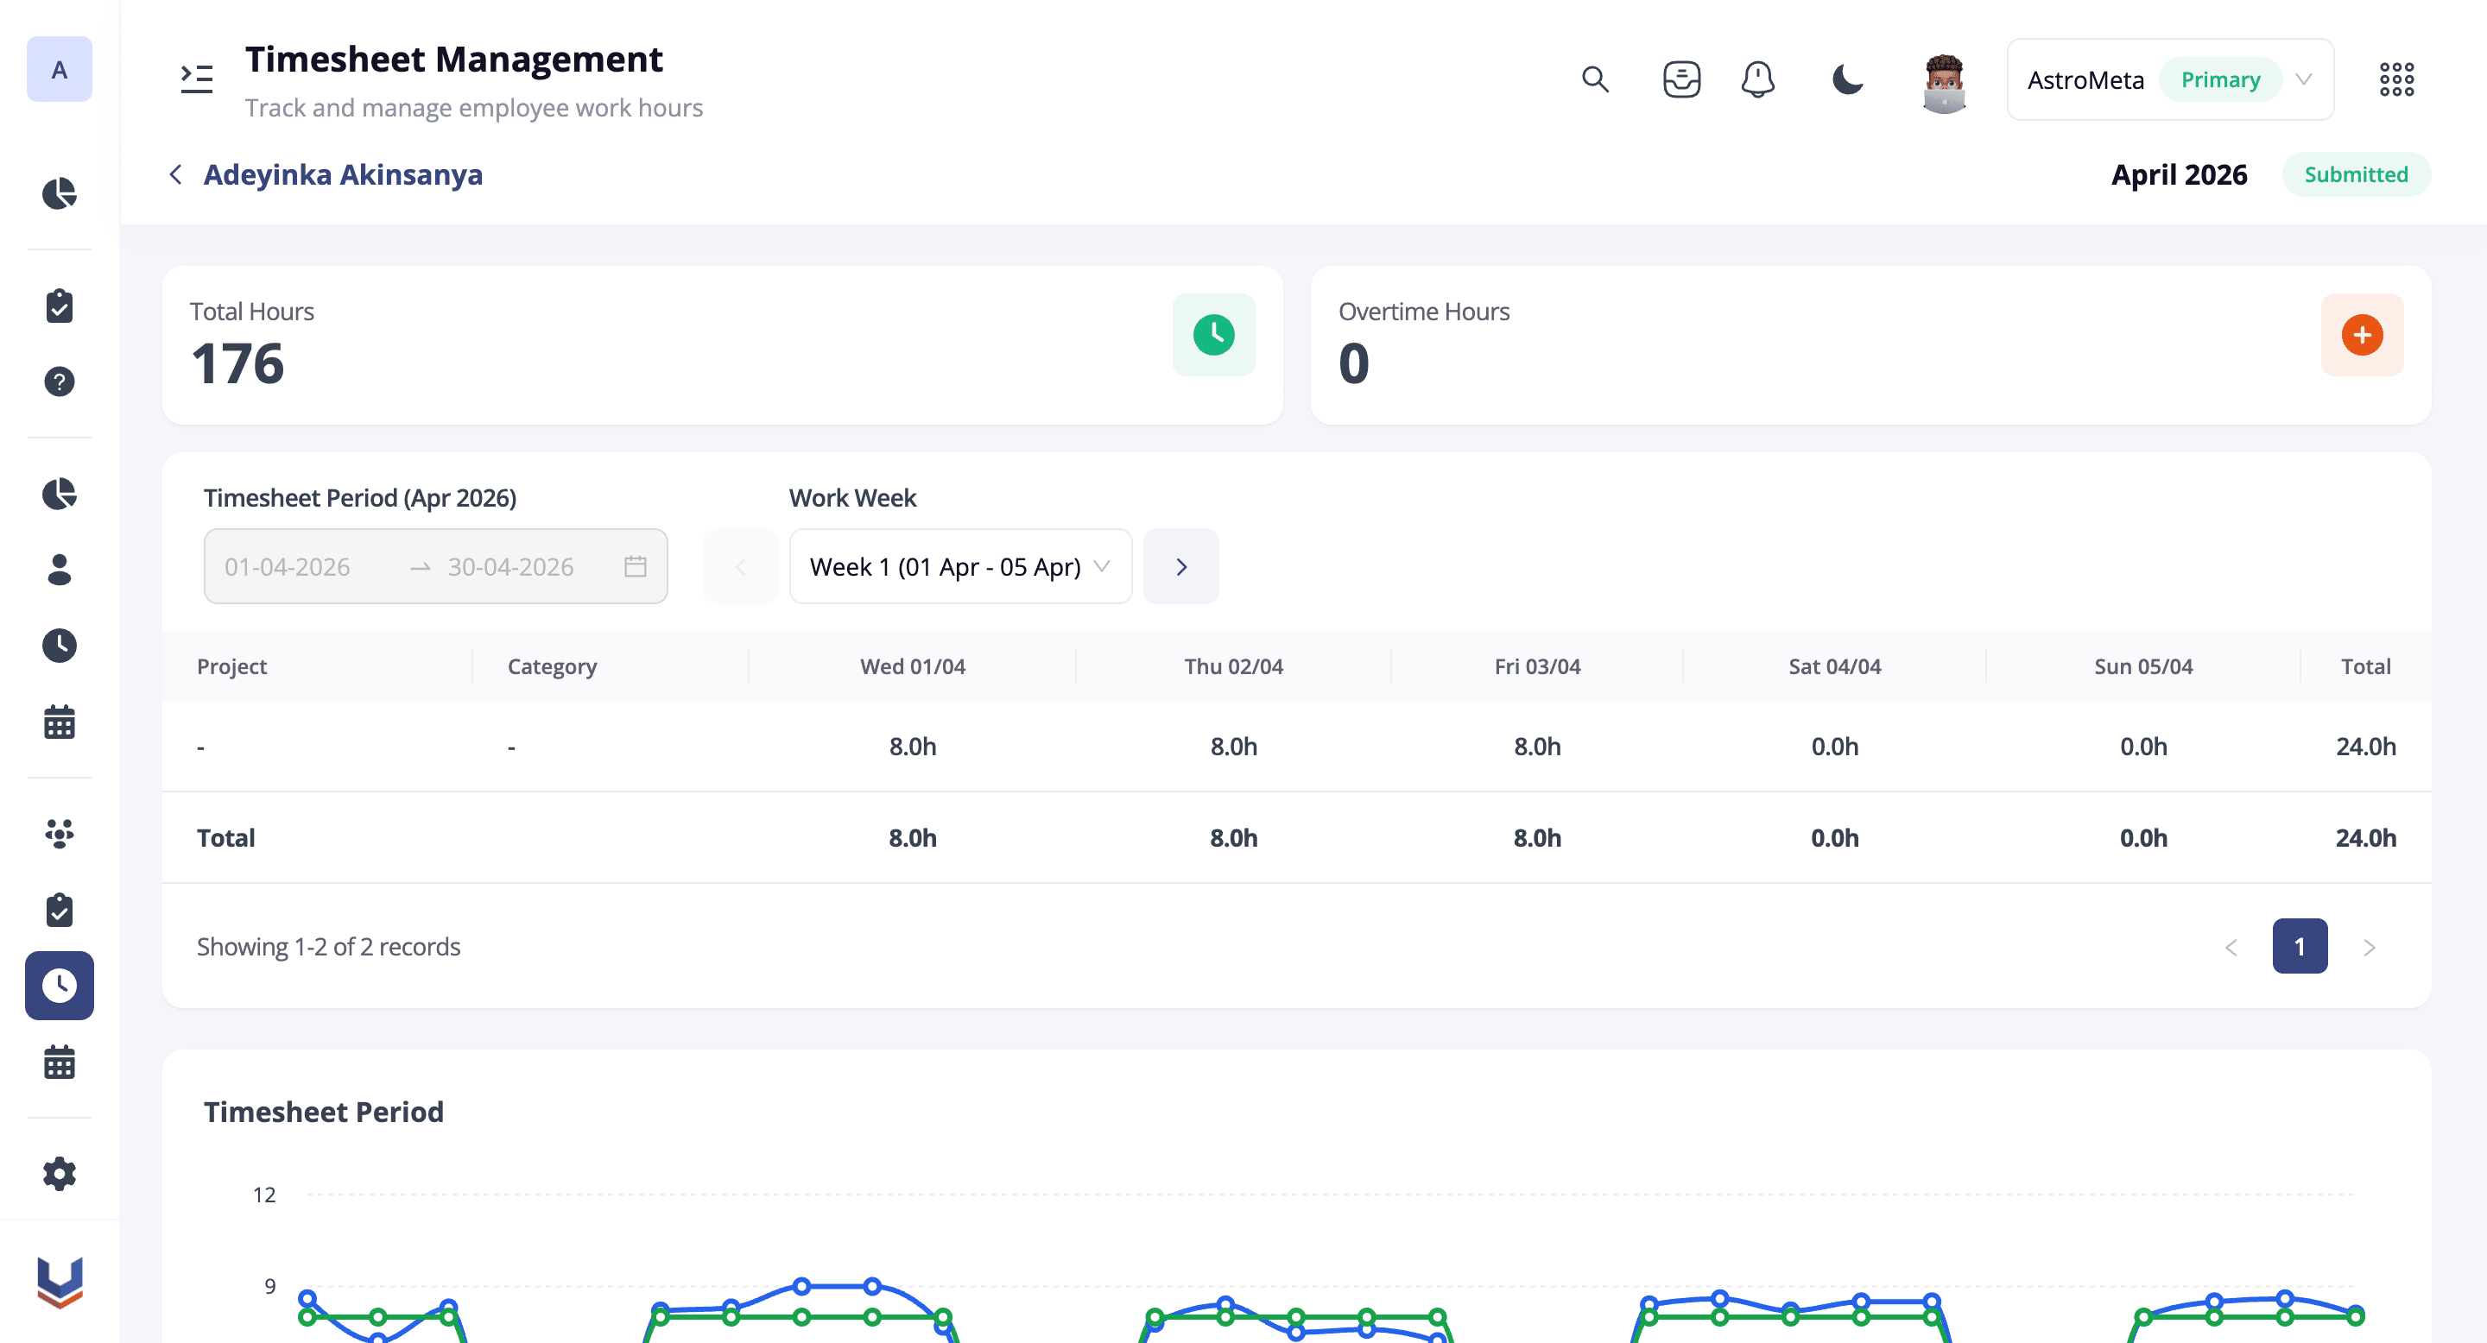Screen dimensions: 2487x1343
Task: Expand AstroMeta Primary workspace dropdown
Action: 2170,79
